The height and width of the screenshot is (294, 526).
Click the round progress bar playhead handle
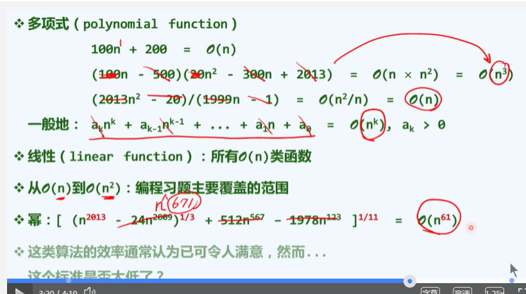point(410,281)
